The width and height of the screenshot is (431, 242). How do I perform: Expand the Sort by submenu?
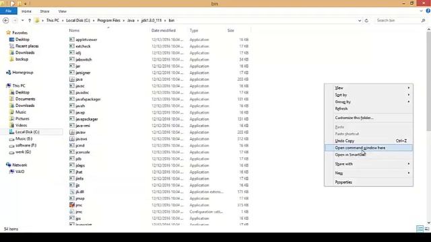click(368, 95)
